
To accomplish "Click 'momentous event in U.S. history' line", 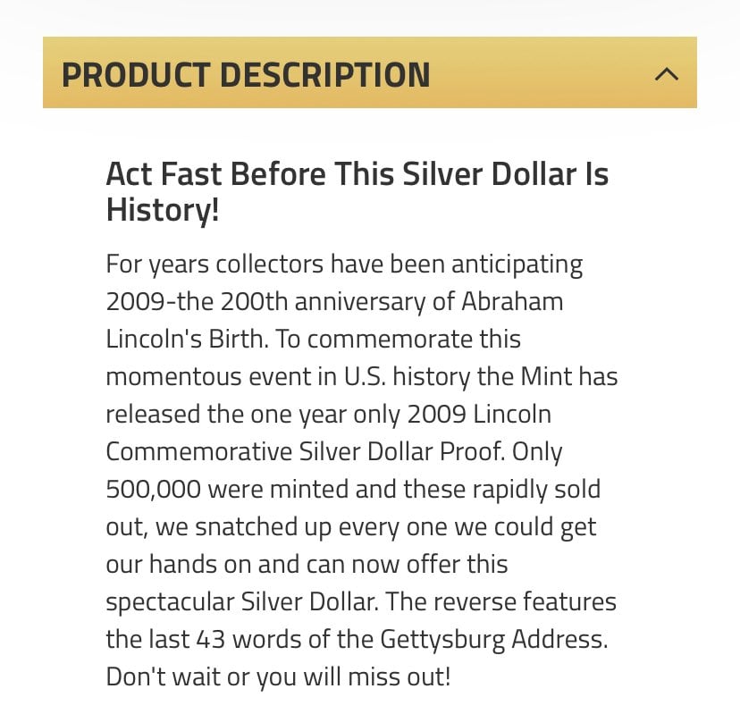I will [288, 377].
